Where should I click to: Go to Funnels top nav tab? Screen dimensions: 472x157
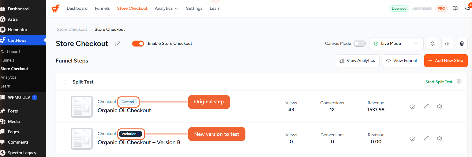102,9
